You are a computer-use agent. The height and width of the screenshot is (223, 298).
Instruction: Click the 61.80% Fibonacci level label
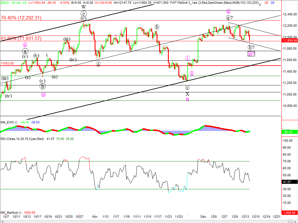tap(21, 38)
